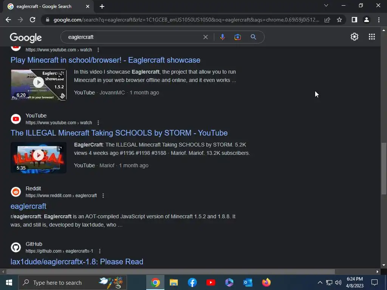Viewport: 387px width, 290px height.
Task: Open File Explorer from taskbar
Action: (x=174, y=282)
